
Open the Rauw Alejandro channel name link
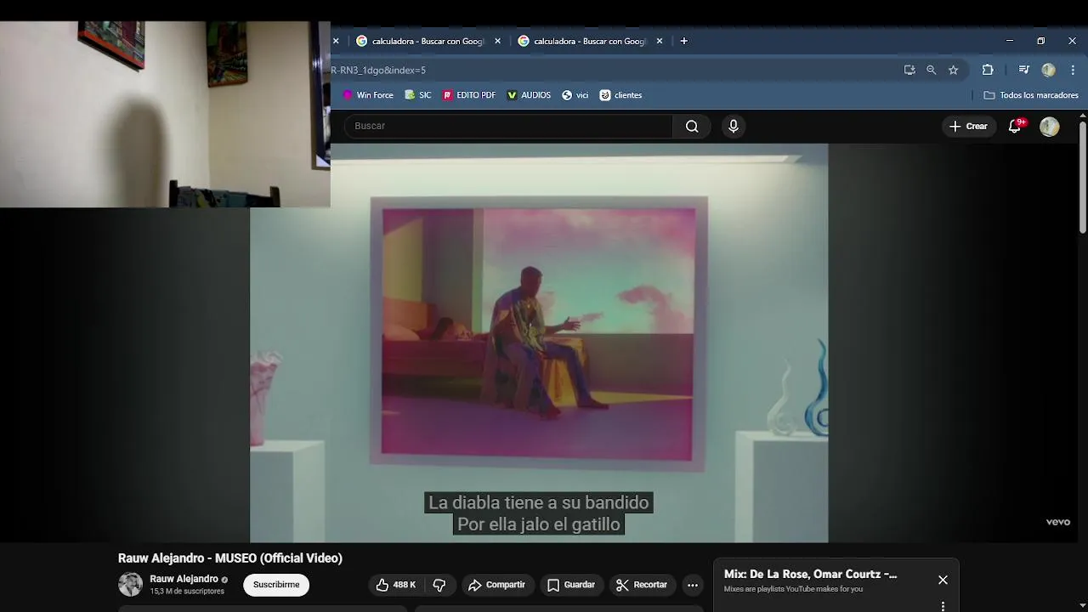coord(184,579)
